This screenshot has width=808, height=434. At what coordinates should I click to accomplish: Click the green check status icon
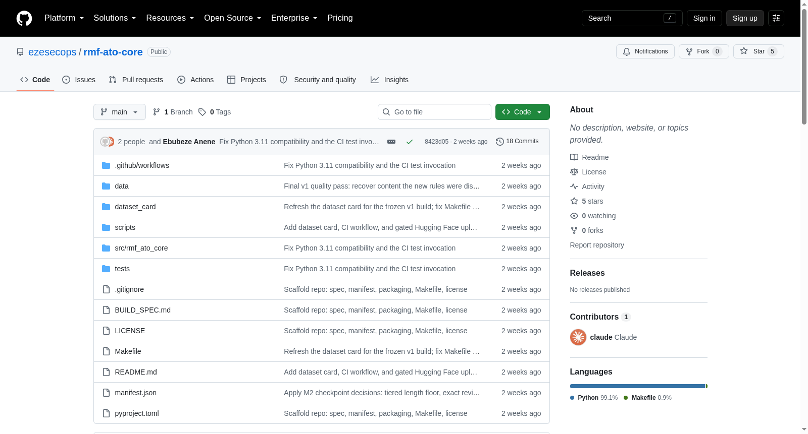[410, 142]
